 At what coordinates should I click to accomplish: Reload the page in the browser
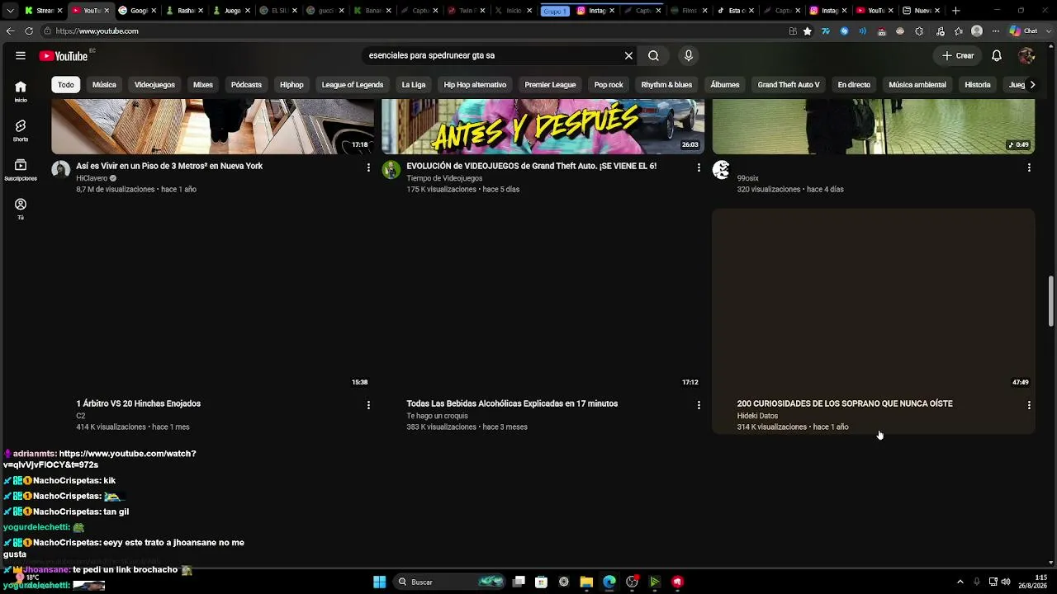pyautogui.click(x=29, y=31)
